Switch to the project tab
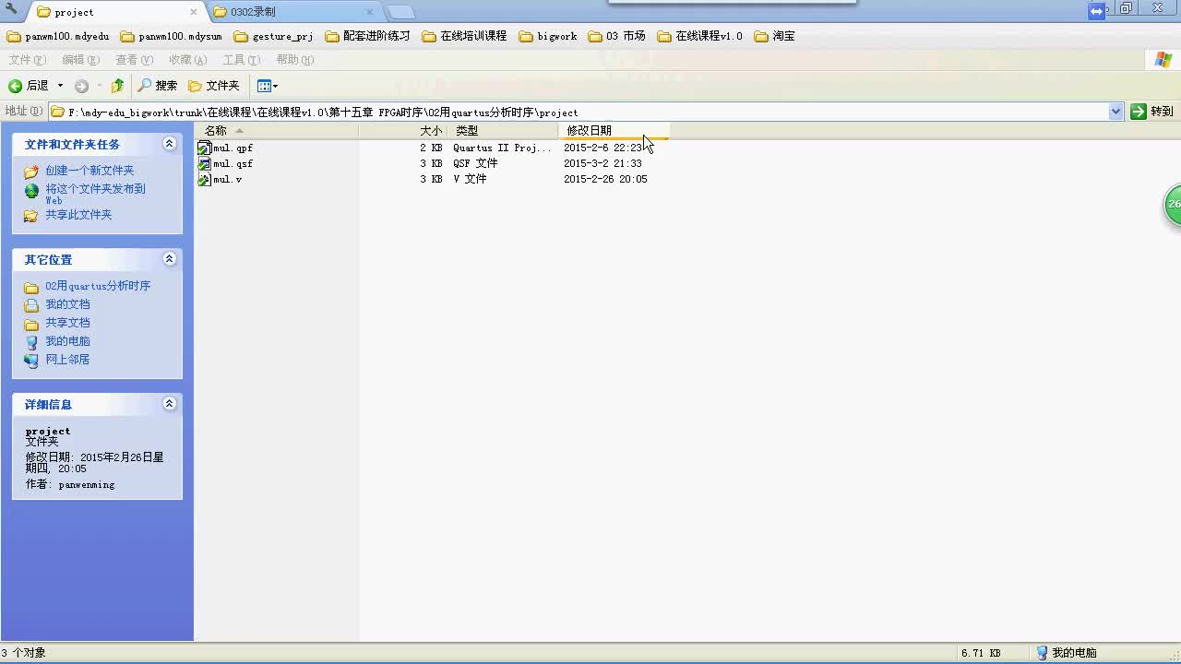Viewport: 1181px width, 664px height. coord(115,12)
